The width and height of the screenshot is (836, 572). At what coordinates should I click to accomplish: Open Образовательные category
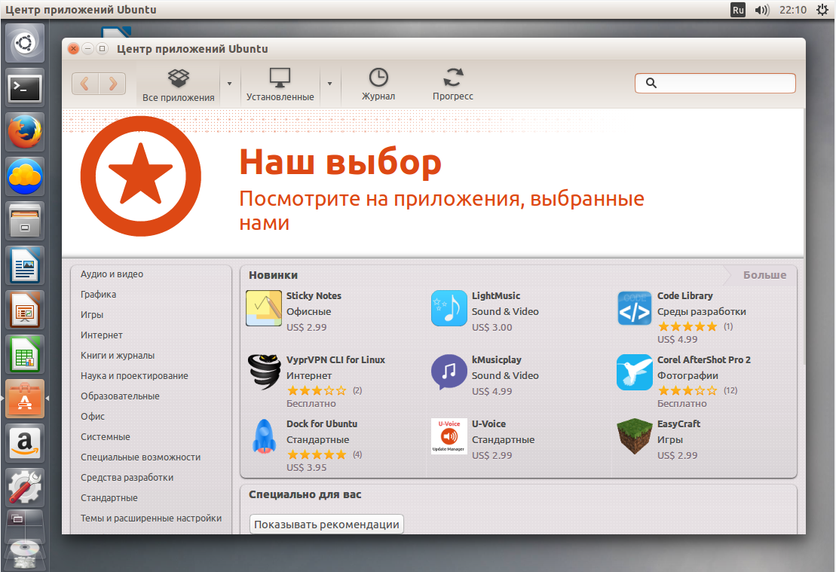(x=120, y=396)
